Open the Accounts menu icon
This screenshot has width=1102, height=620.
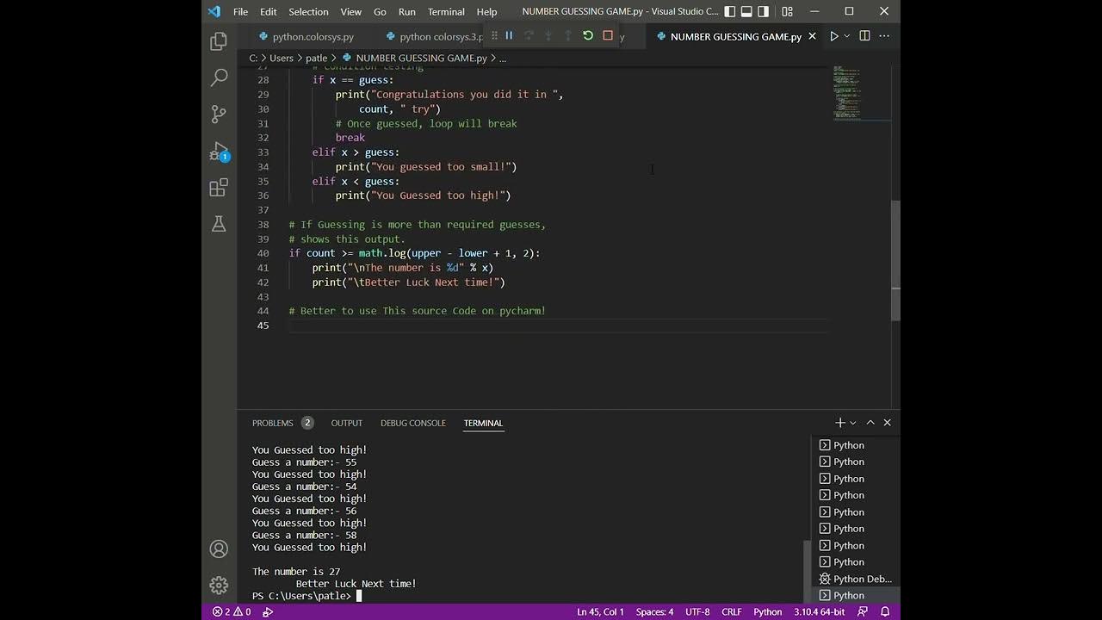219,549
